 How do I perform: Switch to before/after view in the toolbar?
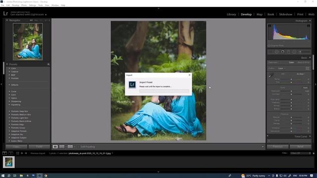click(70, 147)
